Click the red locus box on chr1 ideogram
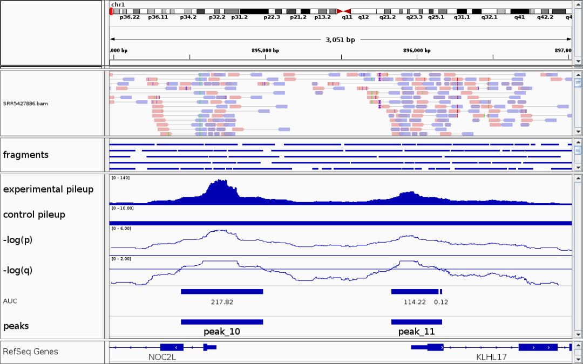Screen dimensions: 583x364 (x=111, y=11)
